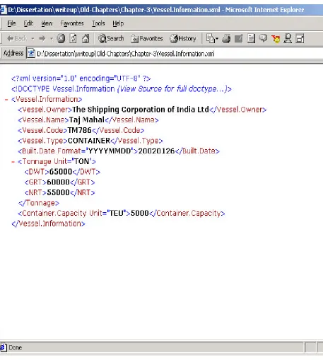Click the '20020126' built date value

[156, 151]
